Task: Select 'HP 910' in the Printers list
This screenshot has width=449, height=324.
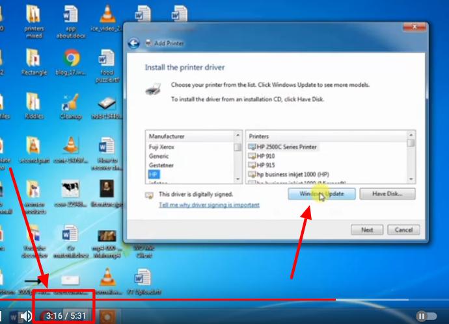Action: click(262, 156)
